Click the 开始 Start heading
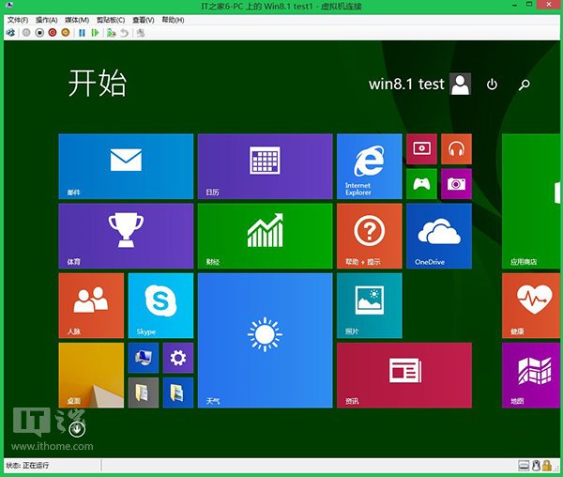 pyautogui.click(x=98, y=83)
